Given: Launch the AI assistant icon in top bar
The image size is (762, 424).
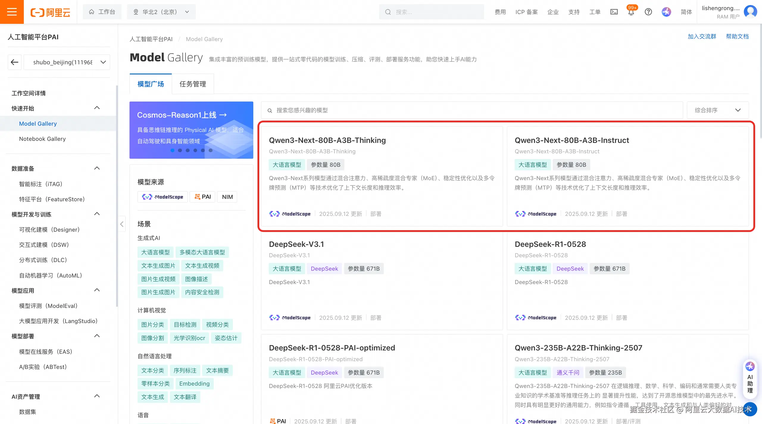Looking at the screenshot, I should [x=666, y=12].
